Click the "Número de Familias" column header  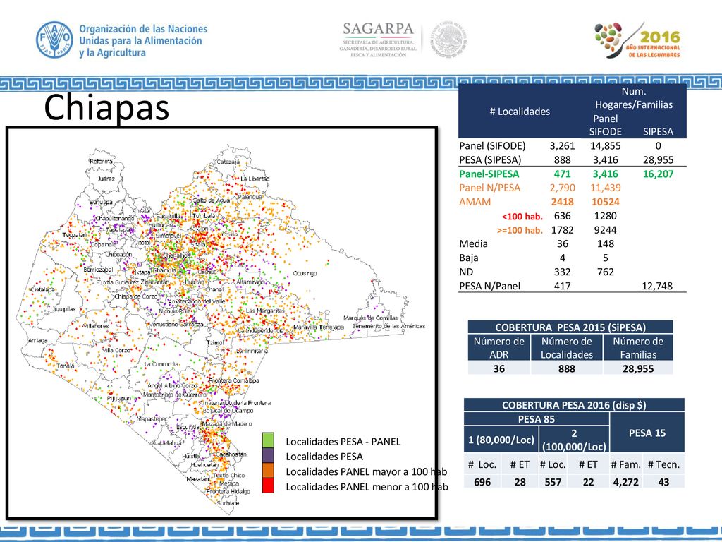click(x=638, y=348)
